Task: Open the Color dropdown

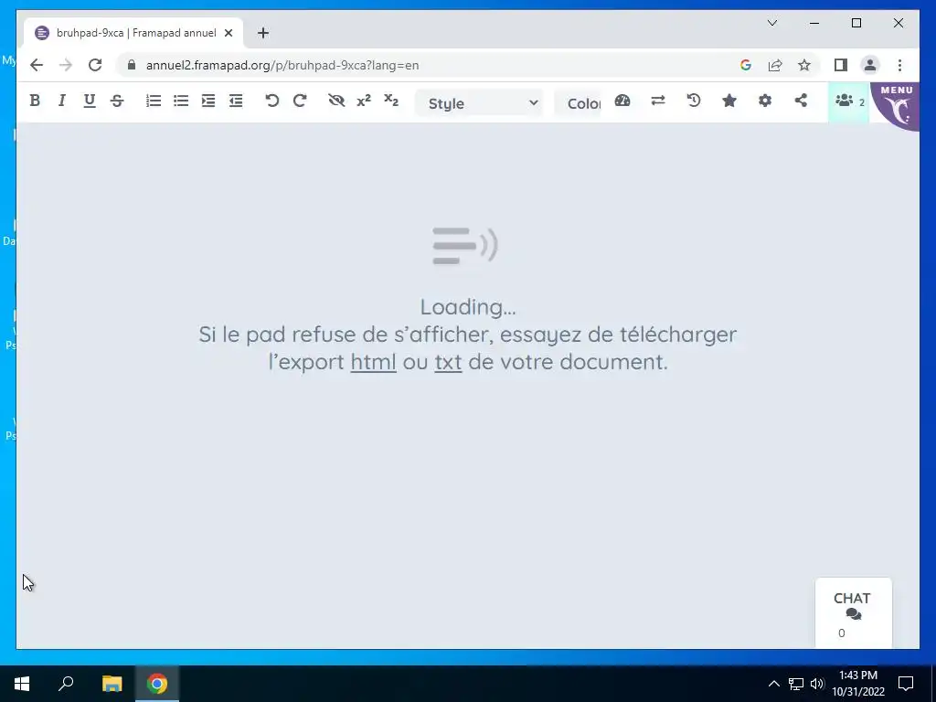Action: pyautogui.click(x=578, y=103)
